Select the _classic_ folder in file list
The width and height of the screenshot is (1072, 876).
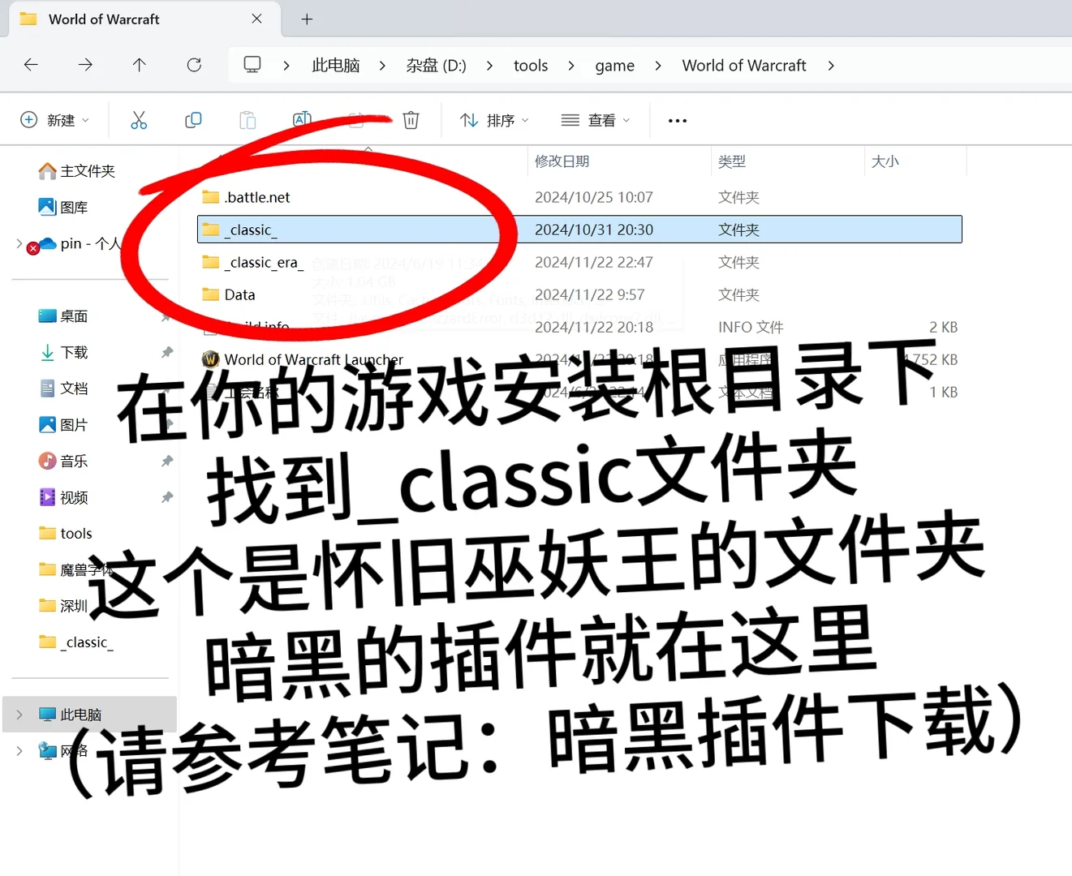click(x=579, y=230)
